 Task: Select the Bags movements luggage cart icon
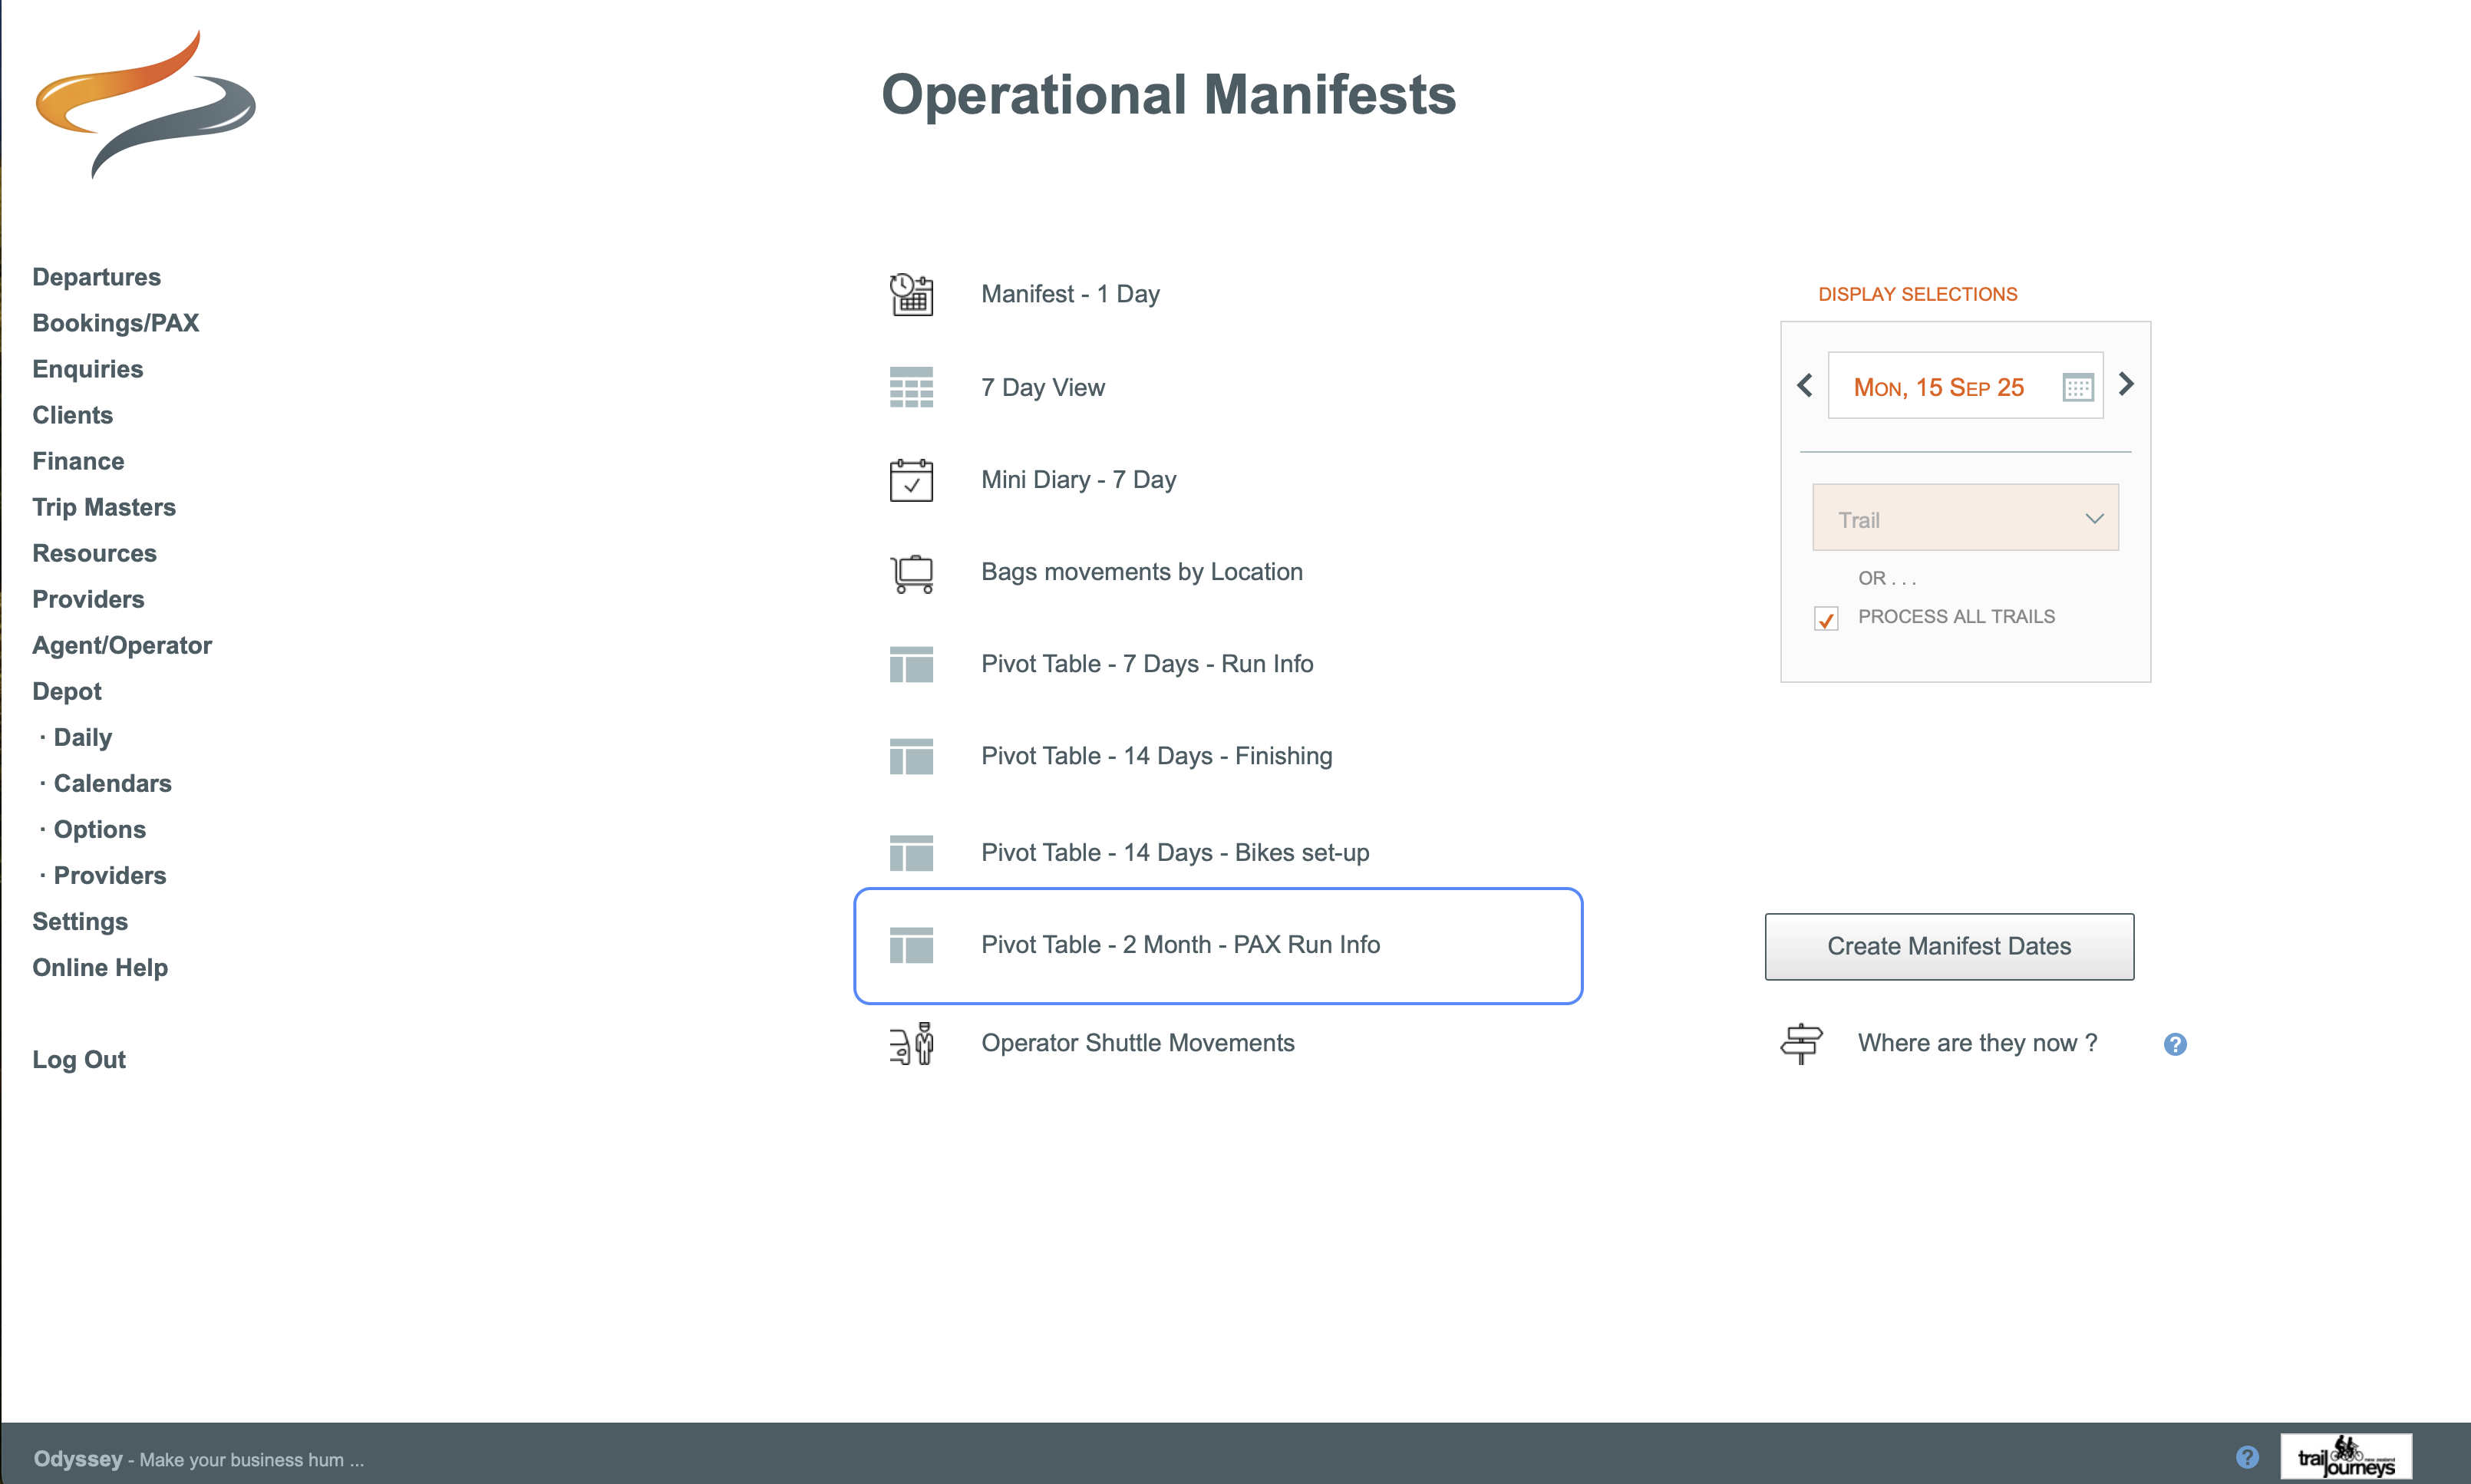(x=911, y=573)
